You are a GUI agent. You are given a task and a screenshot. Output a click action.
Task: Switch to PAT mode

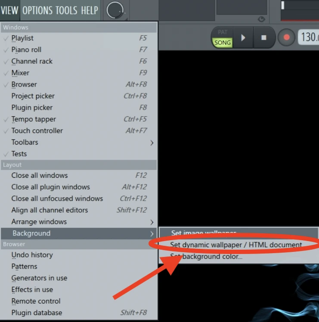click(x=222, y=32)
